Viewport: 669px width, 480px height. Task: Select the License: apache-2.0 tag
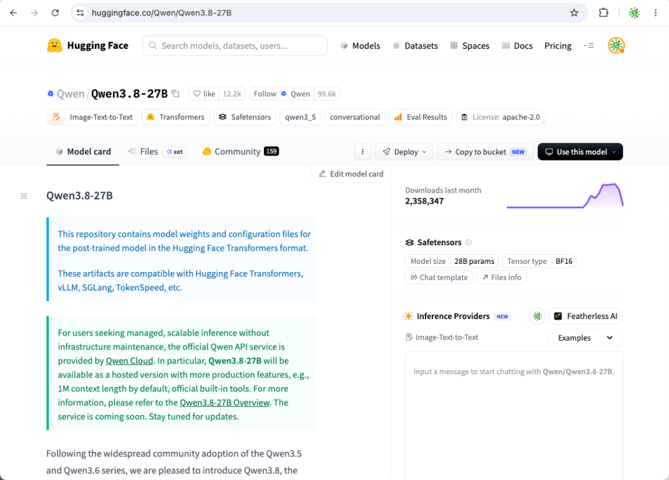coord(501,117)
